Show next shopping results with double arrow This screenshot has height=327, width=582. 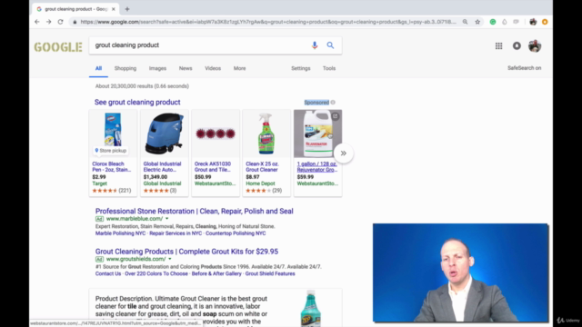[x=344, y=154]
